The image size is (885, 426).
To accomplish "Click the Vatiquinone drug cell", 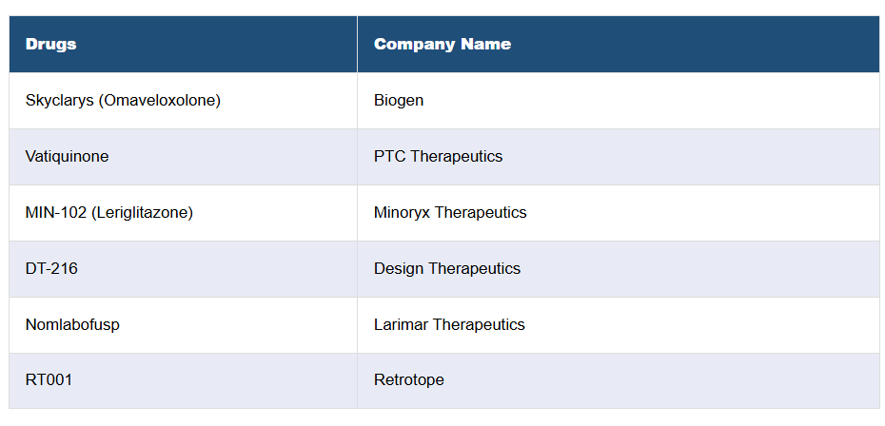I will pos(67,156).
